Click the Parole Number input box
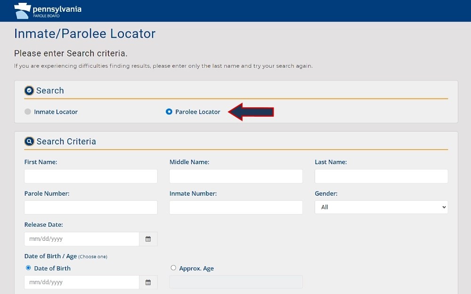This screenshot has width=471, height=294. tap(90, 207)
